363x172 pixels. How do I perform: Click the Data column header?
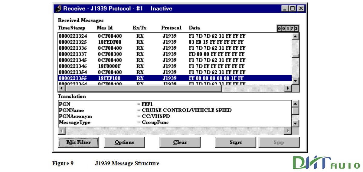tap(194, 28)
